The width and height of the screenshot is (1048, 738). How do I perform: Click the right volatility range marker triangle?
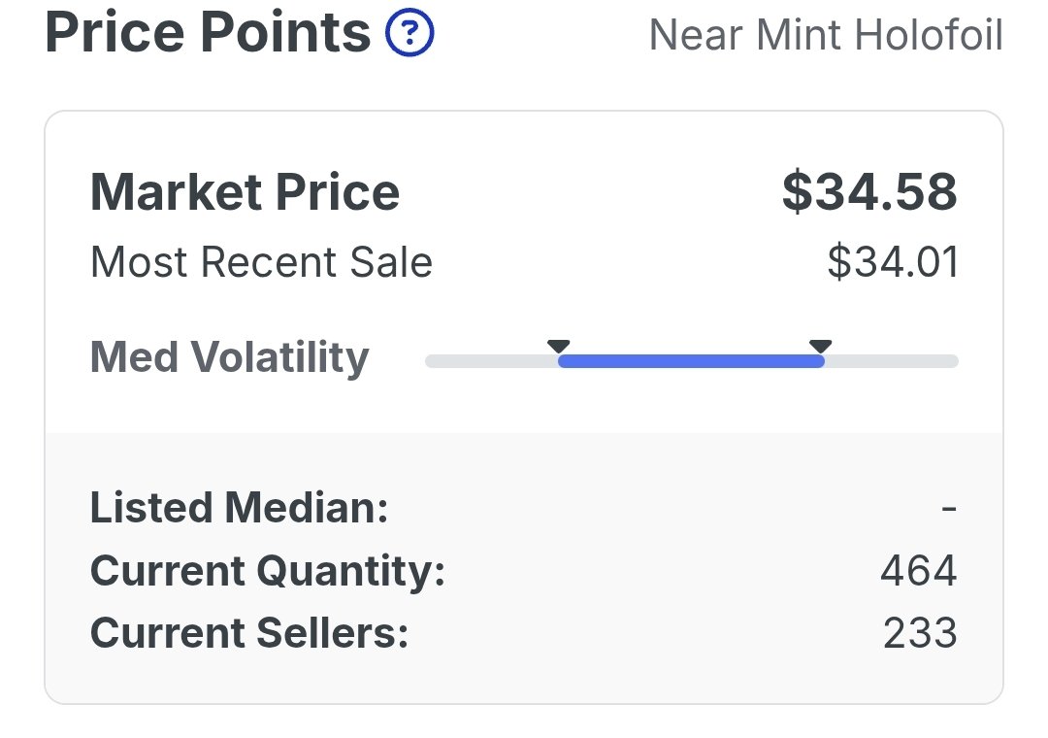pos(820,346)
